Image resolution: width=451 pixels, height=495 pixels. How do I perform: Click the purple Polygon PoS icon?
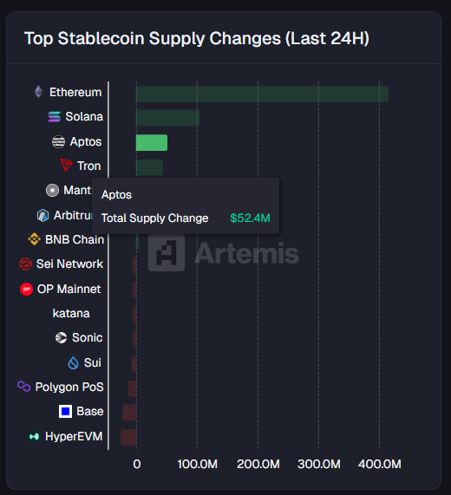pyautogui.click(x=23, y=386)
